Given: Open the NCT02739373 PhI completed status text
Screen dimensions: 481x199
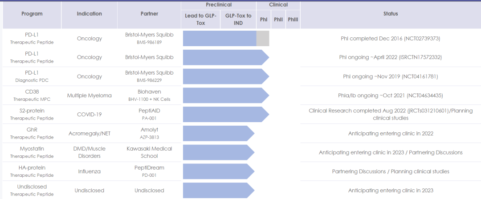Looking at the screenshot, I should (x=391, y=39).
